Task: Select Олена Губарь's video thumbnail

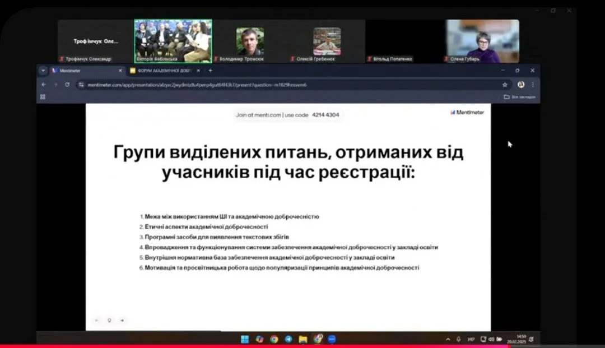Action: [482, 41]
